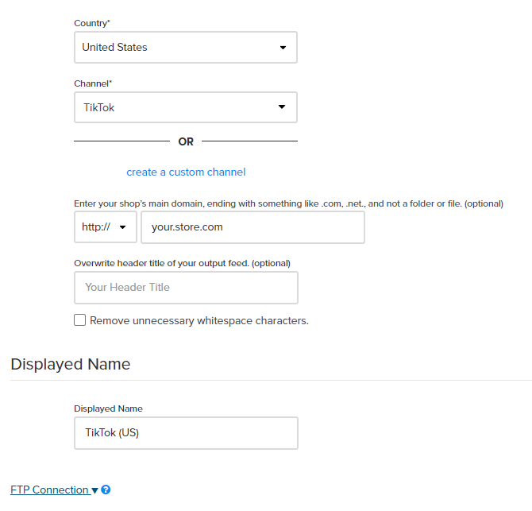The image size is (532, 511).
Task: Focus the your.store.com domain field
Action: (x=253, y=227)
